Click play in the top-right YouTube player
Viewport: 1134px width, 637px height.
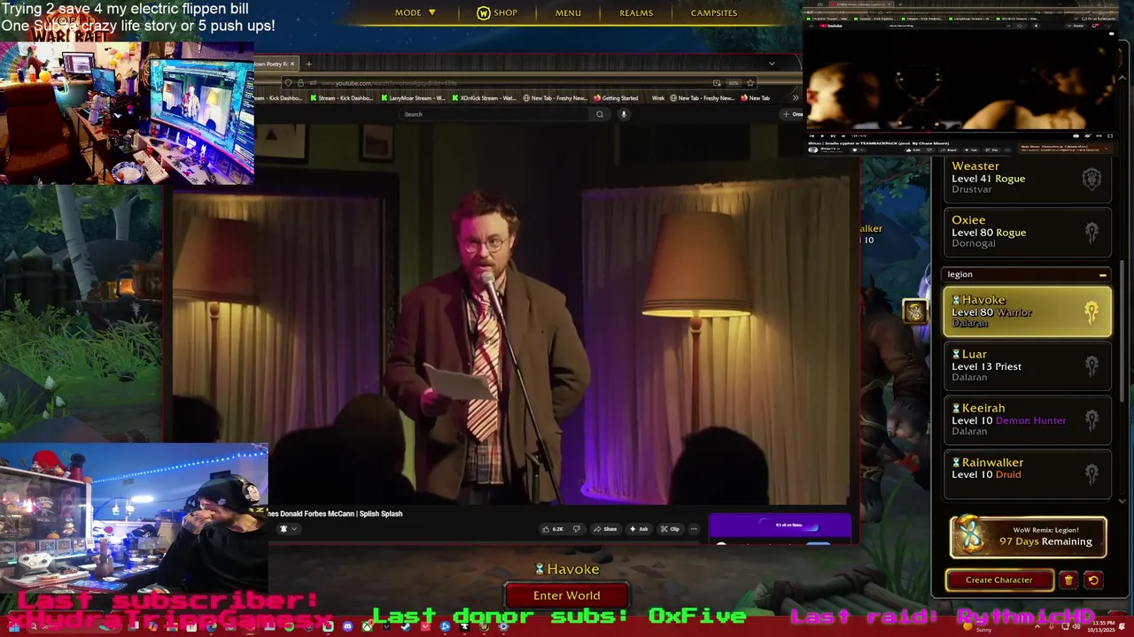point(822,135)
